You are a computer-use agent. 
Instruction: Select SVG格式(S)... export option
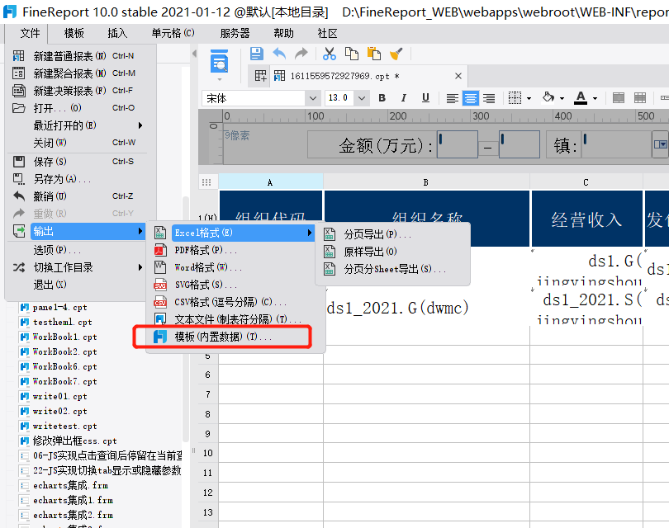pos(233,285)
